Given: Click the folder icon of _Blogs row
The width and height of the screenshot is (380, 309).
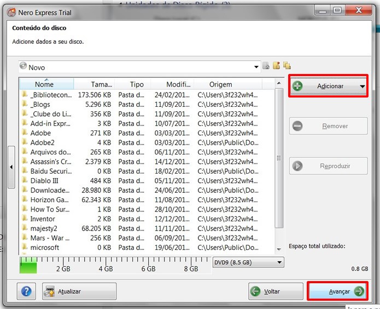Looking at the screenshot, I should (x=25, y=104).
